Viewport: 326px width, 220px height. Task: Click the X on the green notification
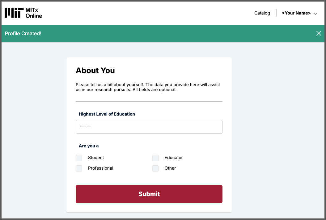coord(319,33)
